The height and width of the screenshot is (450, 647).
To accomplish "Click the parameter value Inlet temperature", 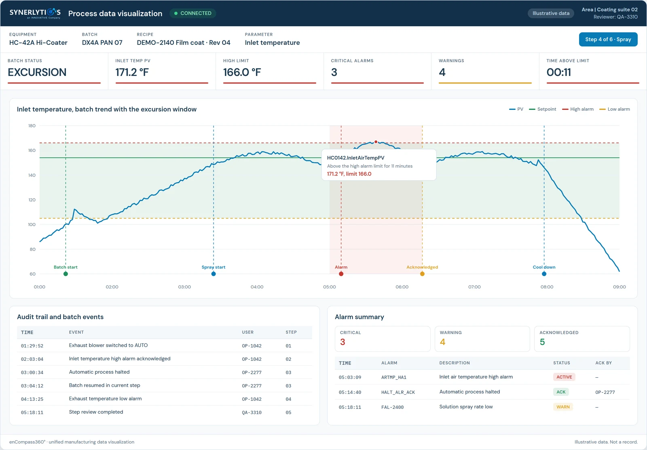I will (273, 43).
